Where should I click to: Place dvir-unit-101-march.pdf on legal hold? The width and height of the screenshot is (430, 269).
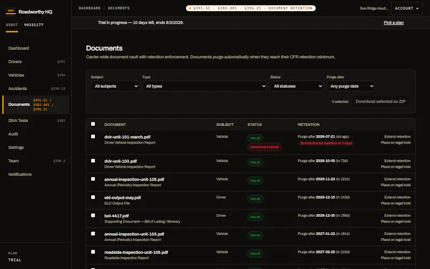[396, 143]
